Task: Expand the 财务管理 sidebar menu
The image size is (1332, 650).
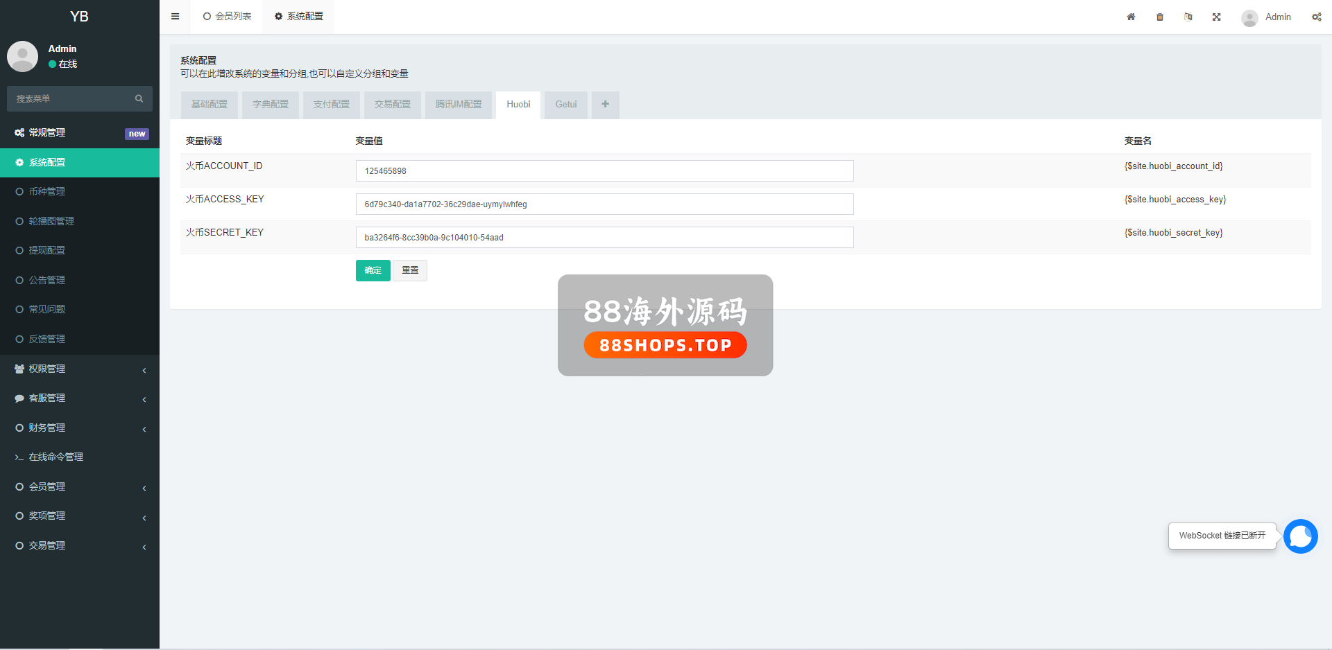Action: pyautogui.click(x=80, y=428)
